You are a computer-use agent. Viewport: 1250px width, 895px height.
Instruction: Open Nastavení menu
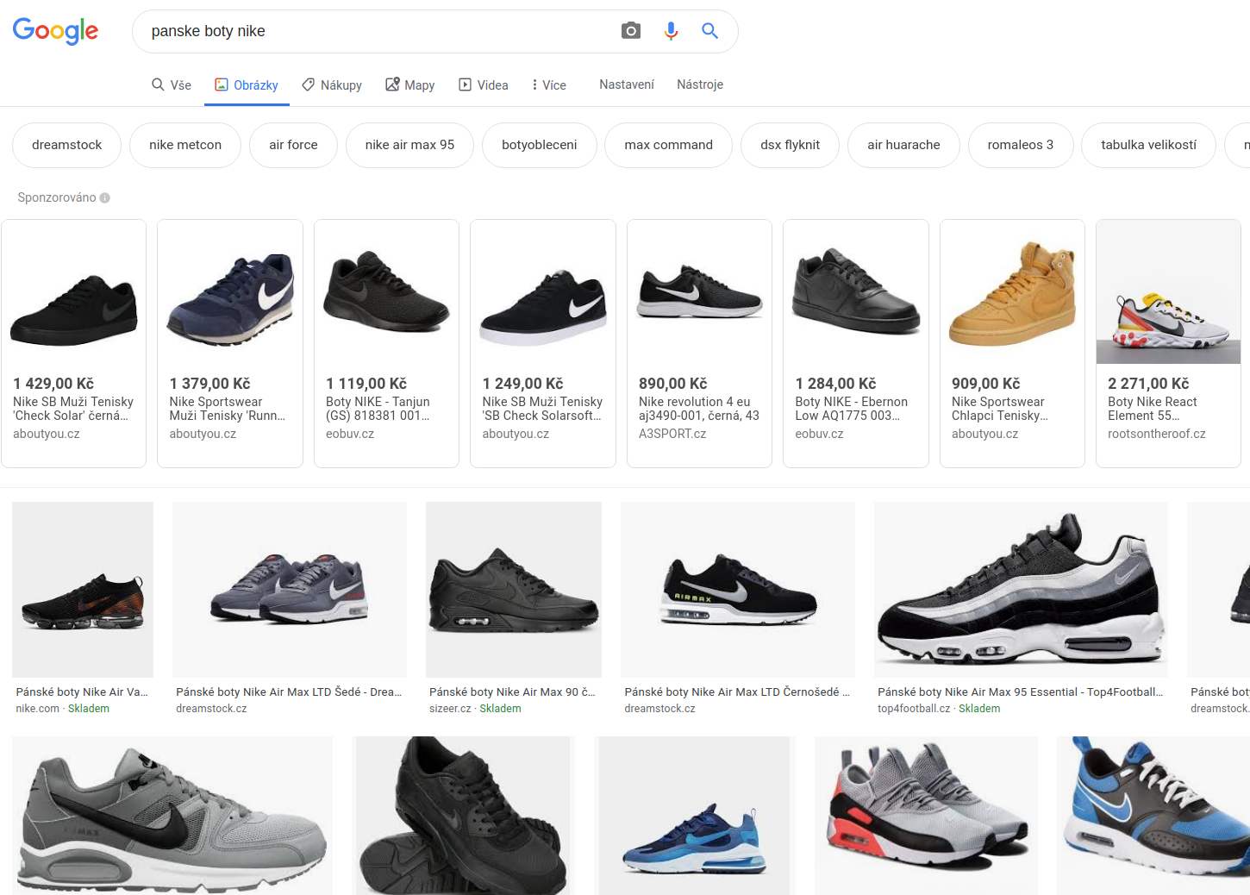point(627,84)
